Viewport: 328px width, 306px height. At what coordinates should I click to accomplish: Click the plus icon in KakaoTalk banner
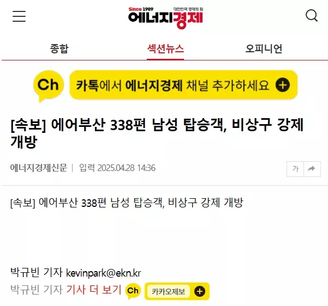click(283, 85)
